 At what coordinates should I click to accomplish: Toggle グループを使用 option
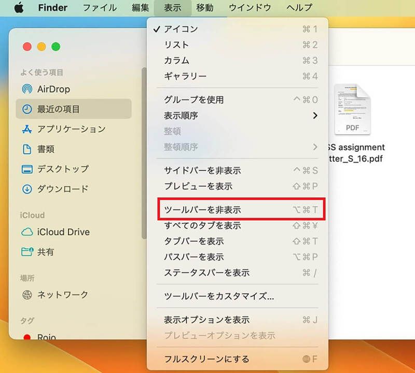coord(238,99)
